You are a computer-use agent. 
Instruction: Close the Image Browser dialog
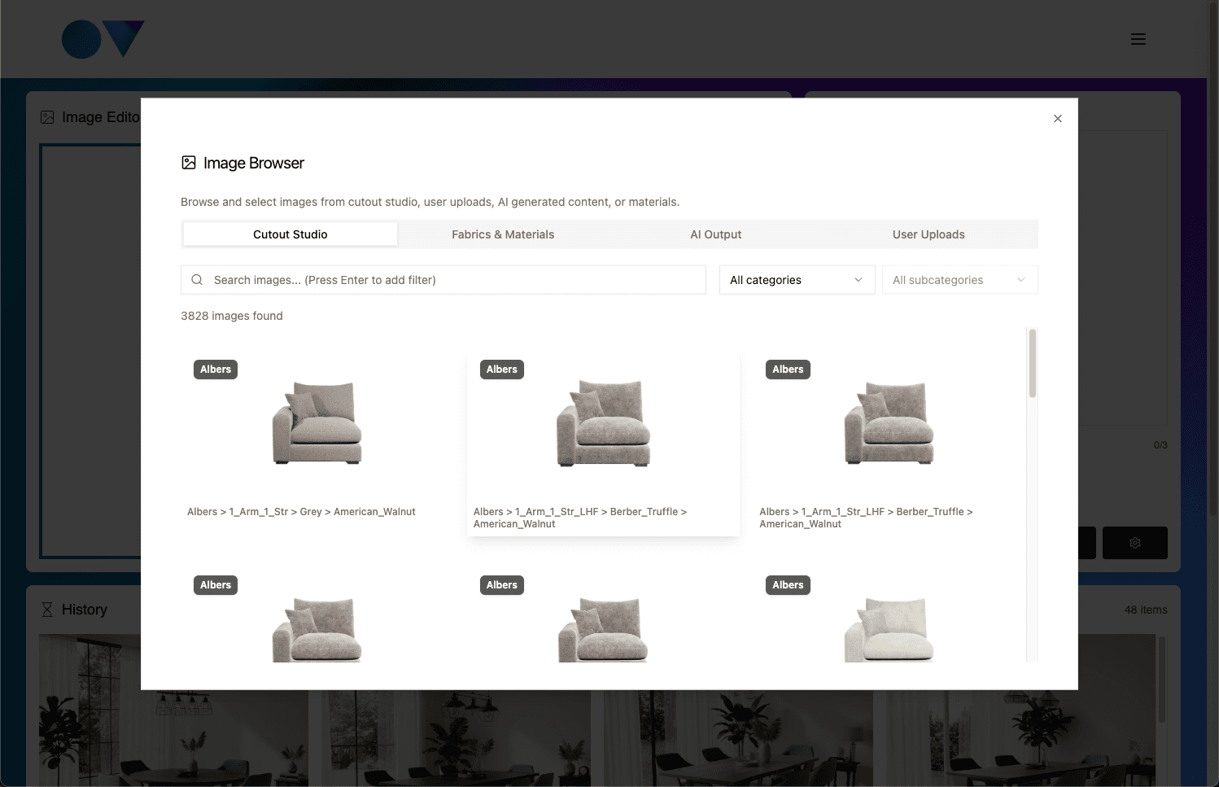click(x=1057, y=118)
